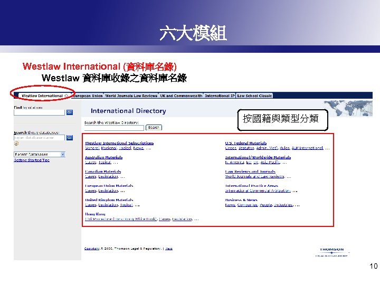The width and height of the screenshot is (380, 285).
Task: Open the Law Reviews and Journals heading
Action: 250,172
